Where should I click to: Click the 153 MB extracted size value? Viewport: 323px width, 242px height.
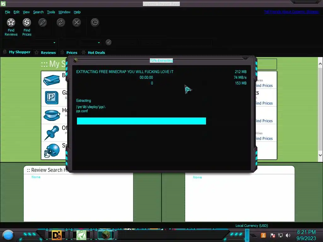[x=241, y=83]
